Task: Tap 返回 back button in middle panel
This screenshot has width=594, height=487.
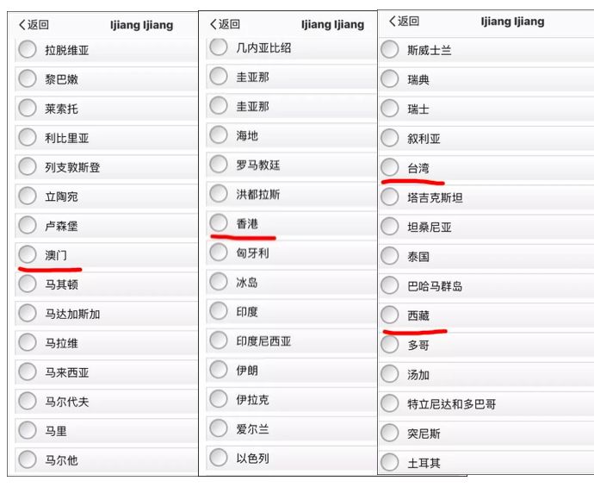Action: tap(226, 24)
